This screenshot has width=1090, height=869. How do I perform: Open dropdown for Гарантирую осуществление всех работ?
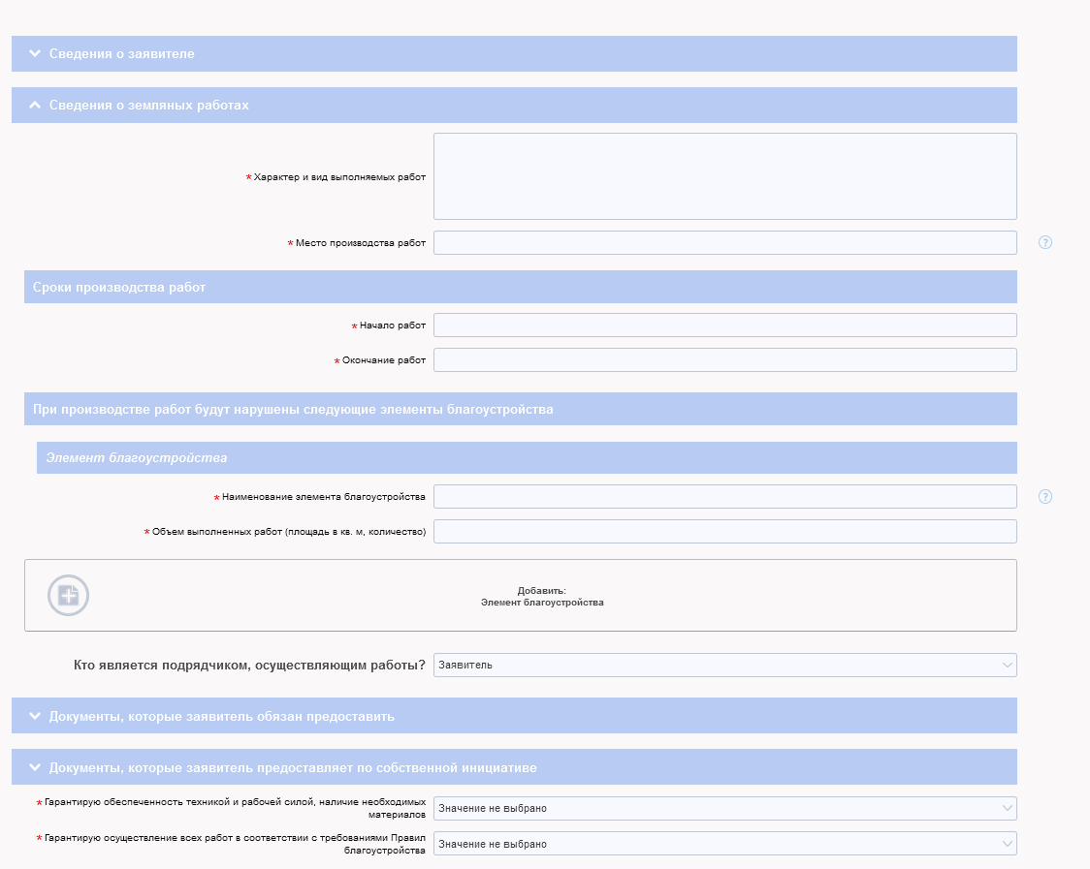[x=724, y=844]
